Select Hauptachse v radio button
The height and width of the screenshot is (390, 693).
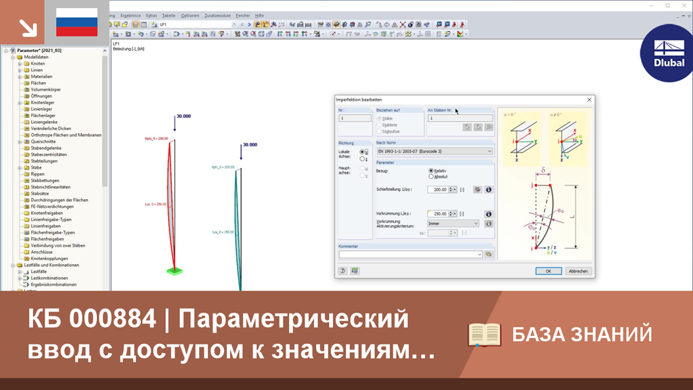tap(363, 175)
